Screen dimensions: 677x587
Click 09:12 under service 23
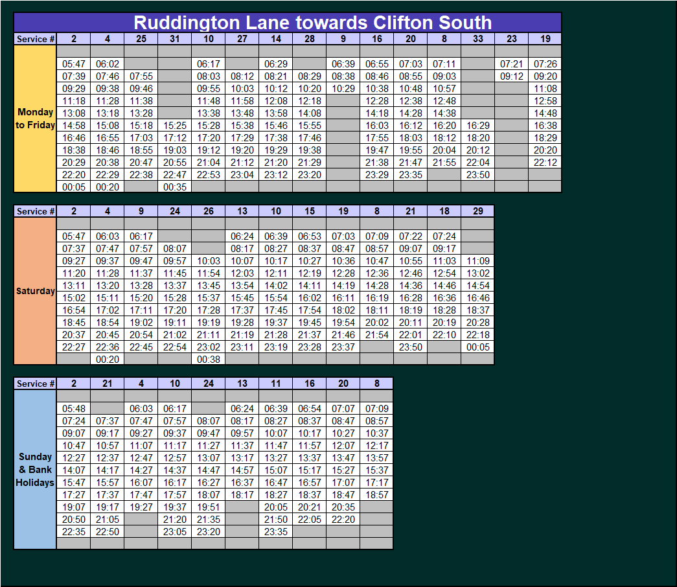512,76
